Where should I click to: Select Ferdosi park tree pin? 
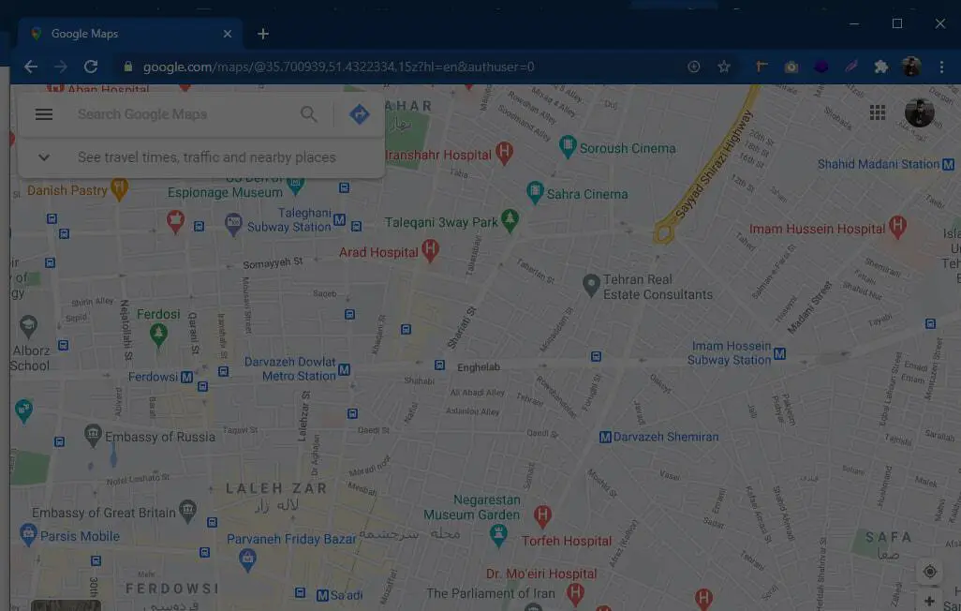tap(158, 335)
